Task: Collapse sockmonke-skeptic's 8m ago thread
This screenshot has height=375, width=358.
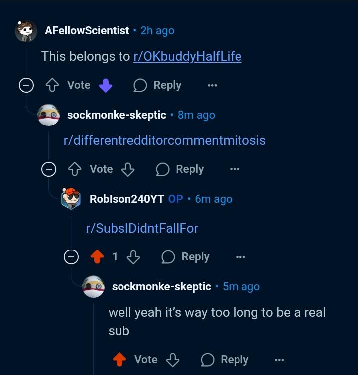Action: pyautogui.click(x=49, y=169)
